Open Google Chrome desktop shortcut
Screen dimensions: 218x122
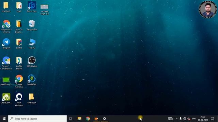pyautogui.click(x=19, y=79)
